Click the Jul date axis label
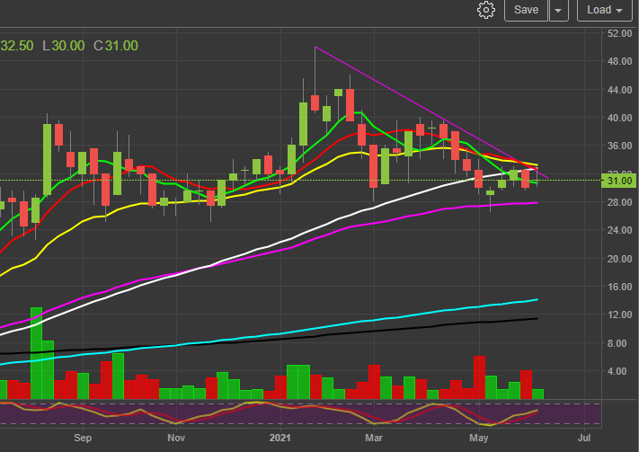The width and height of the screenshot is (639, 452). pos(584,439)
